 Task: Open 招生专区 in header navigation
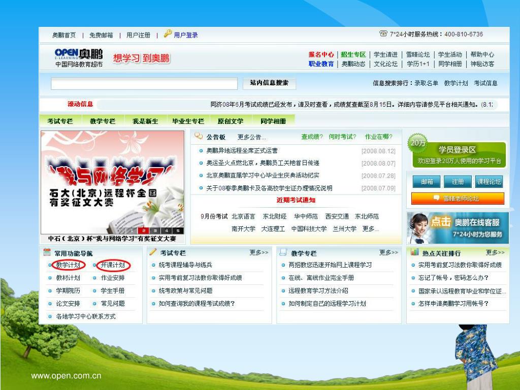[x=353, y=54]
